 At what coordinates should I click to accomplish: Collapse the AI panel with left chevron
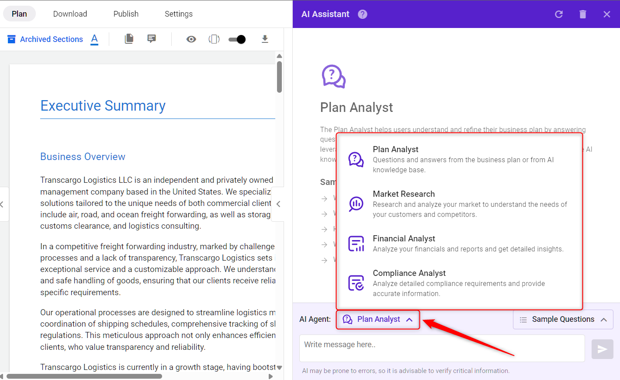coord(278,204)
